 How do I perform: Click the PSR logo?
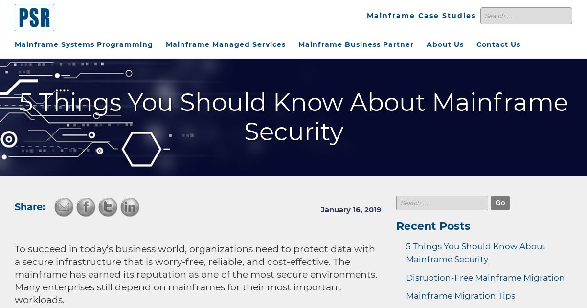(x=34, y=18)
